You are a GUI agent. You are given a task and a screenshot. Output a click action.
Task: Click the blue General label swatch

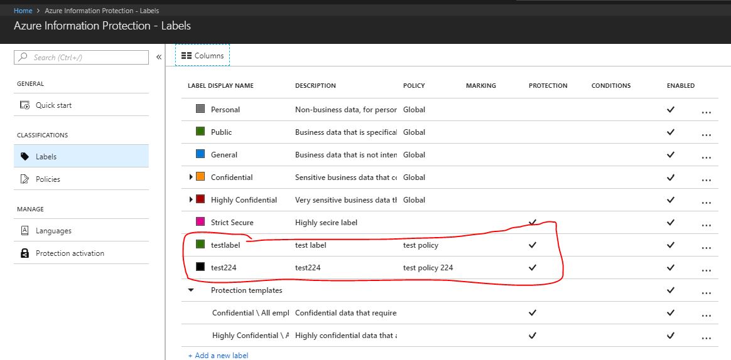(x=200, y=154)
